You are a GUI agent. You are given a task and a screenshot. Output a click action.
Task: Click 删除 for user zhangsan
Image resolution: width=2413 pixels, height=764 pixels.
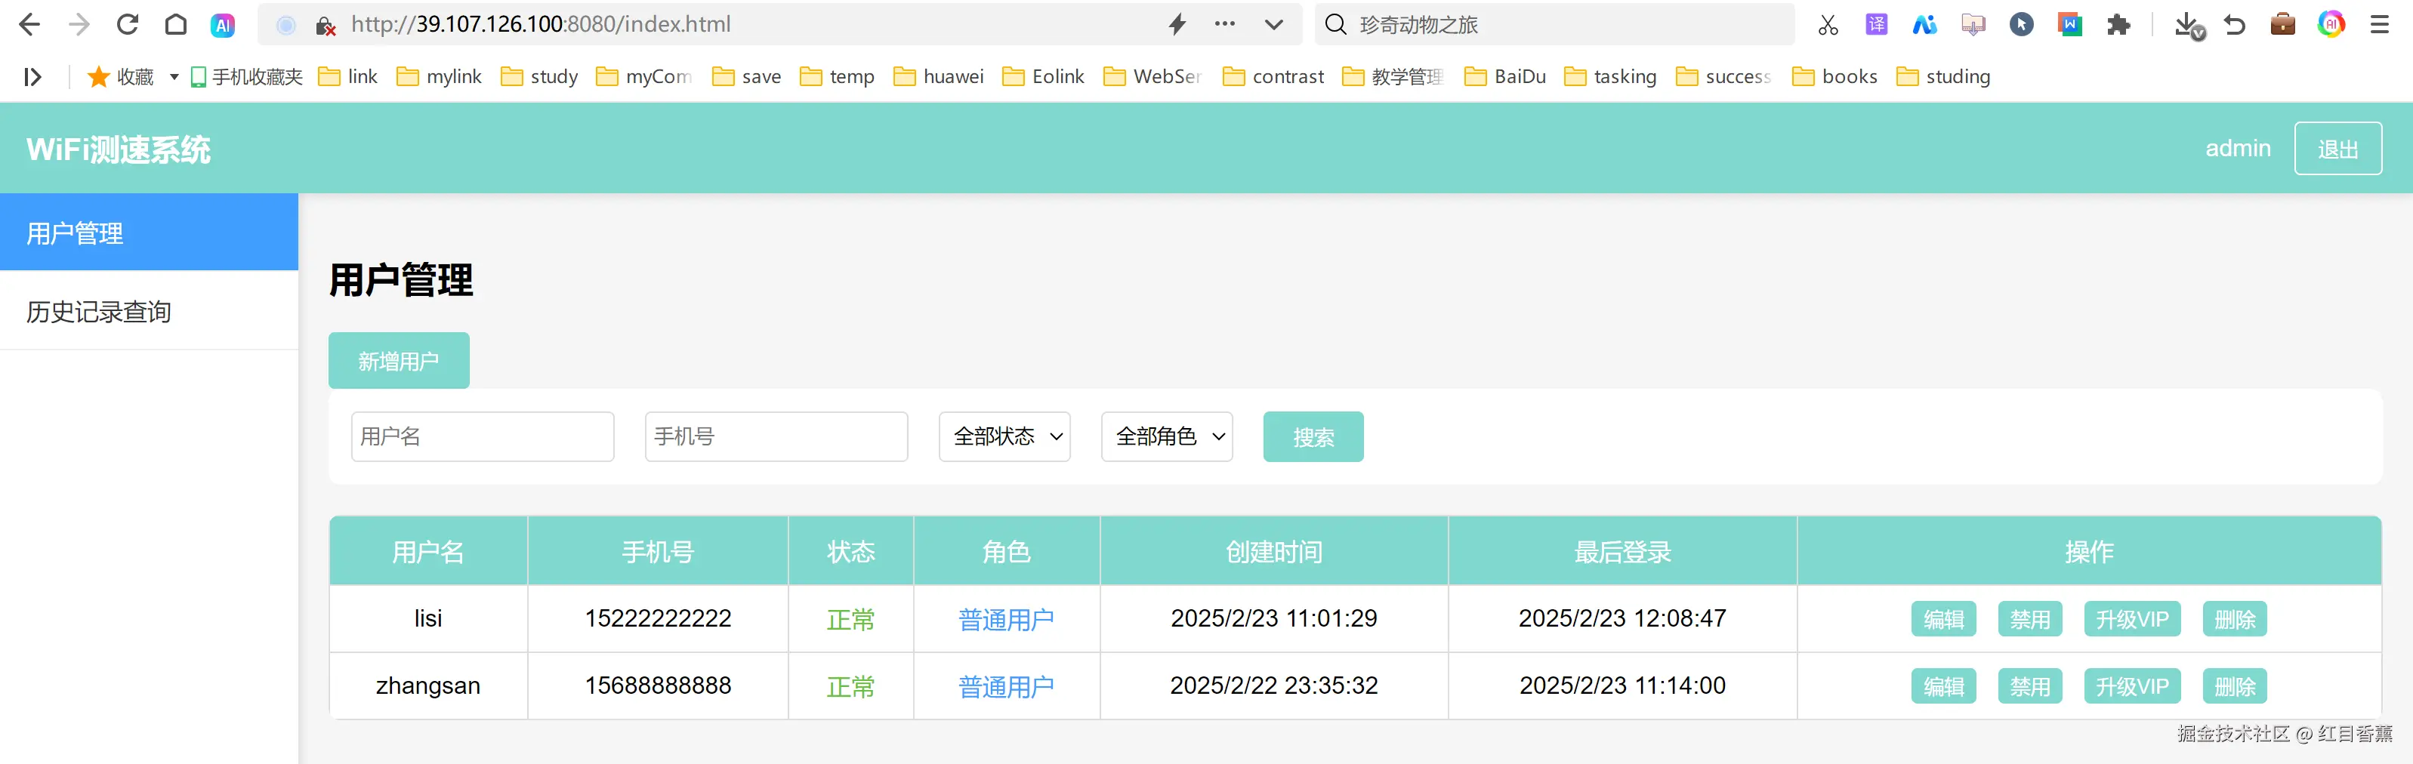(x=2235, y=686)
